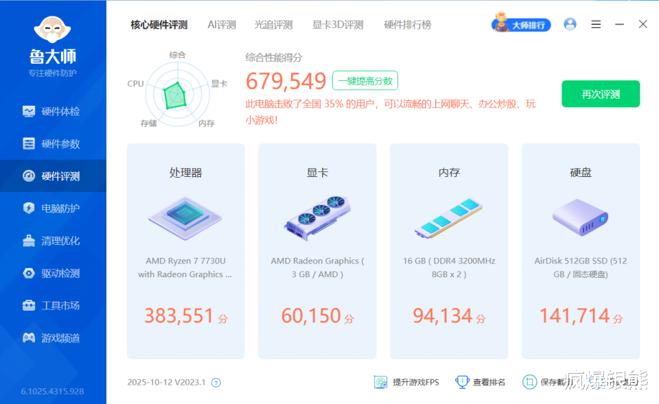The height and width of the screenshot is (404, 659).
Task: Click 再次评测 green button
Action: tap(601, 94)
